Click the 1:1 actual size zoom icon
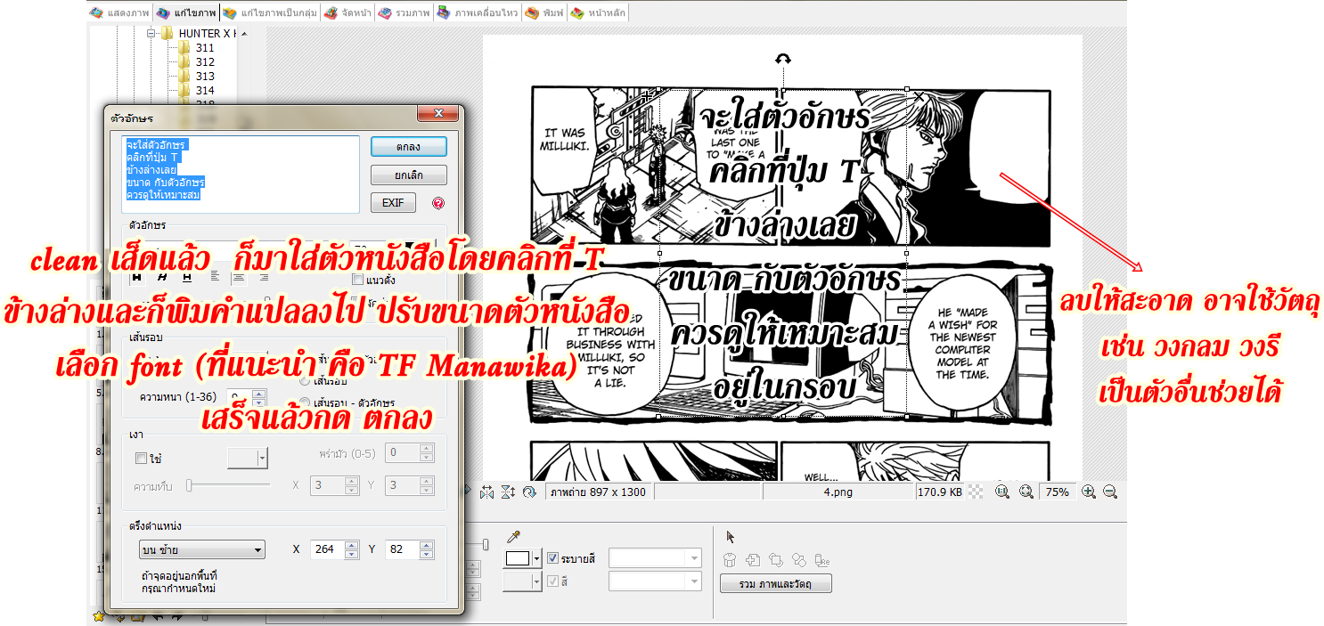 click(x=1002, y=492)
